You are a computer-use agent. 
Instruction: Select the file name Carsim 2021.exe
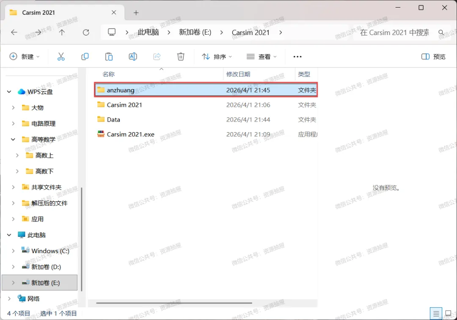click(x=131, y=134)
